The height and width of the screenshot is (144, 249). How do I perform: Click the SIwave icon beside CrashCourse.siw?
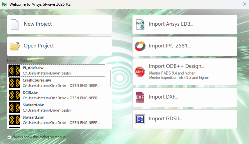click(x=15, y=83)
